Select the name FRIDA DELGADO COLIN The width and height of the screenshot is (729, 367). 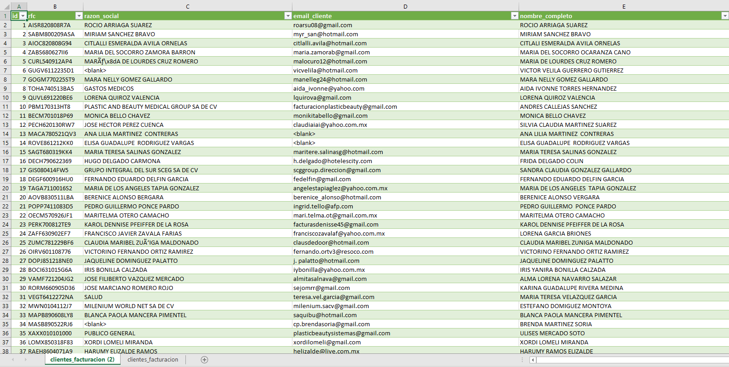624,161
